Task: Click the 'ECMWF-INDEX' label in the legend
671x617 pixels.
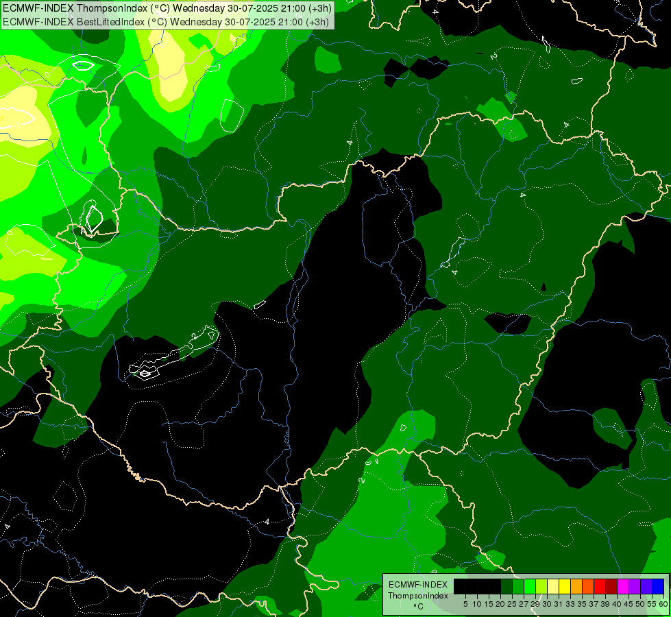Action: click(x=418, y=585)
